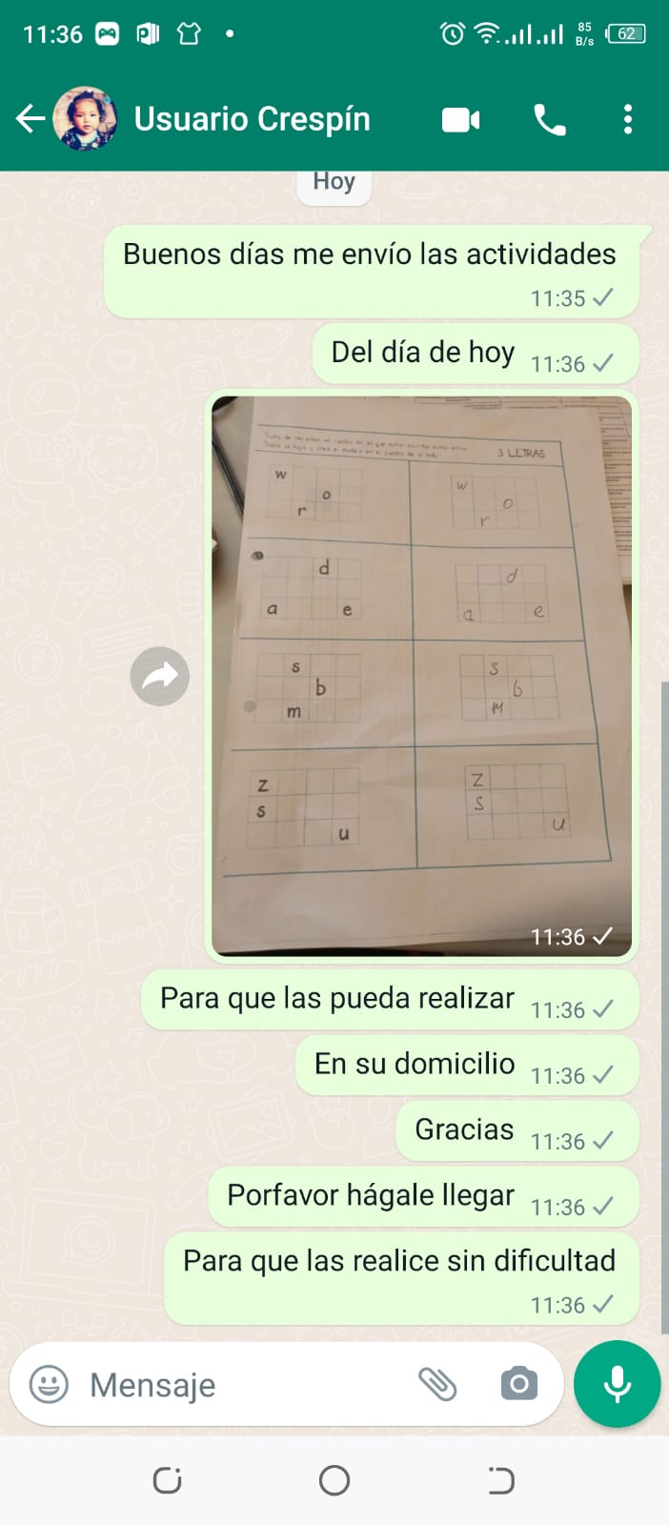Tap the Mensaje text input field
Viewport: 669px width, 1525px height.
pos(243,1385)
